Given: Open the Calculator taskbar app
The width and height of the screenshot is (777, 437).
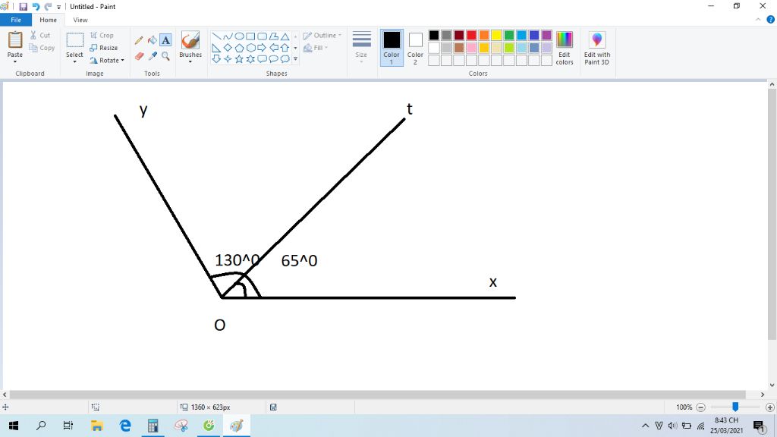Looking at the screenshot, I should 153,426.
